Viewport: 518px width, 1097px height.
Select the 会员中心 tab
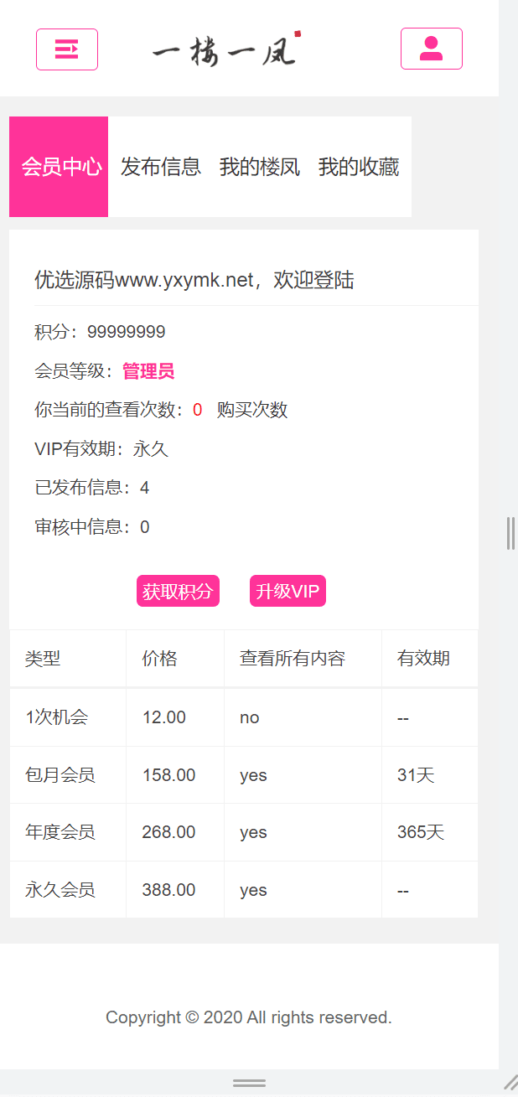pos(59,167)
